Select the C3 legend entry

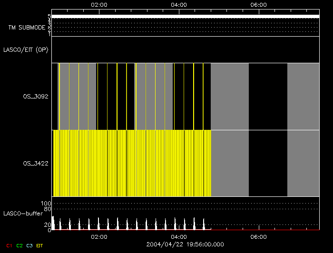click(x=29, y=245)
